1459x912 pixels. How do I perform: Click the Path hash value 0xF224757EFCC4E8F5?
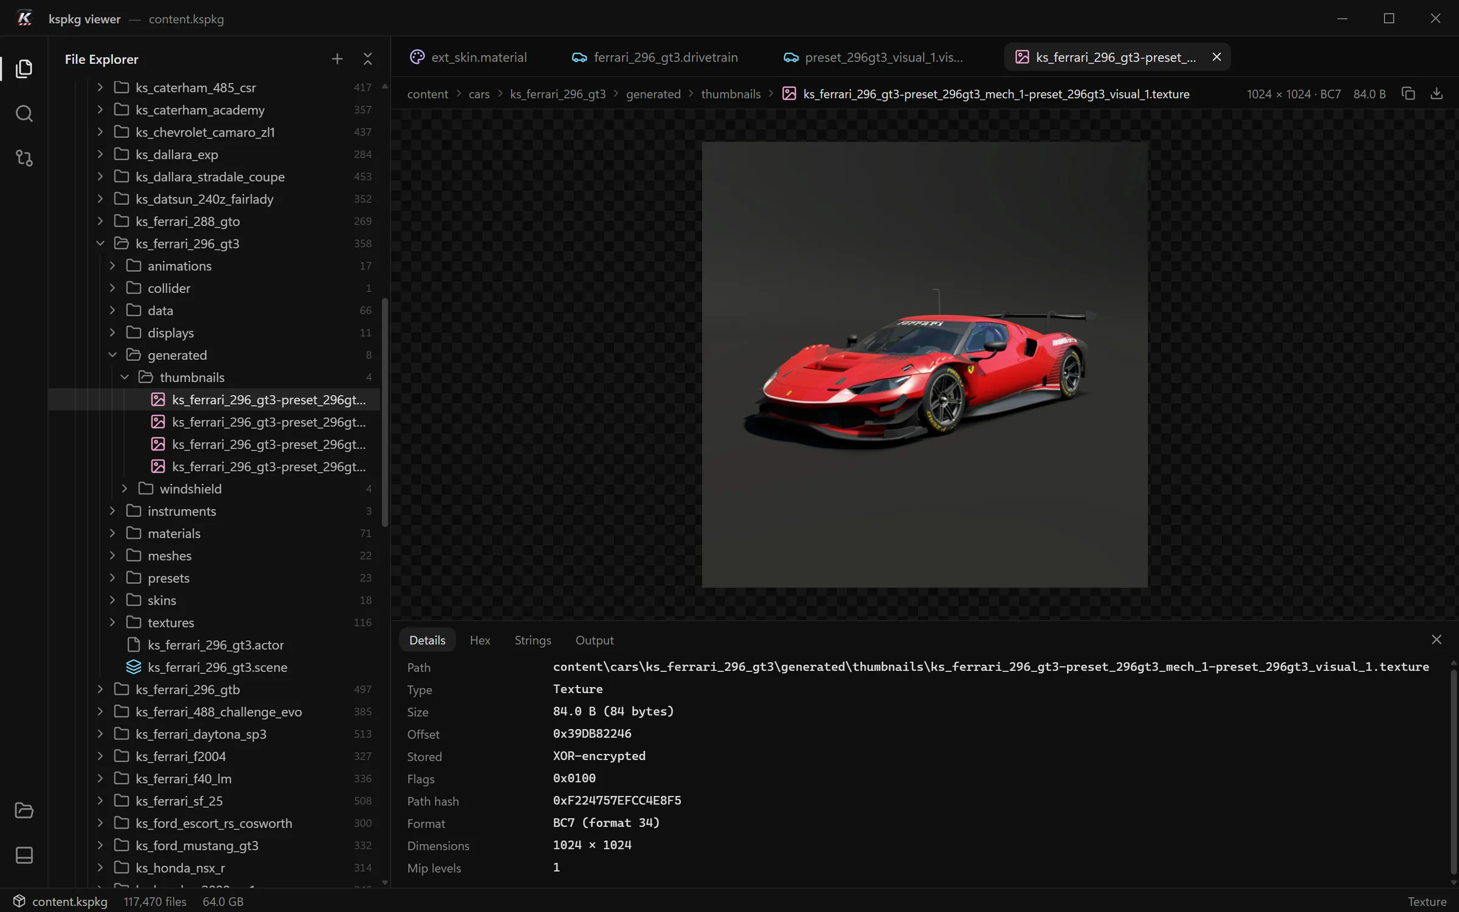(616, 801)
